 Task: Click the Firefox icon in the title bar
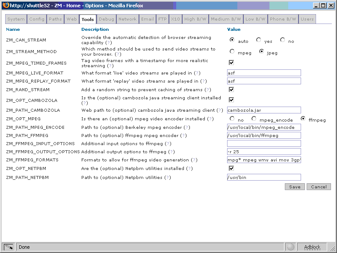click(5, 5)
